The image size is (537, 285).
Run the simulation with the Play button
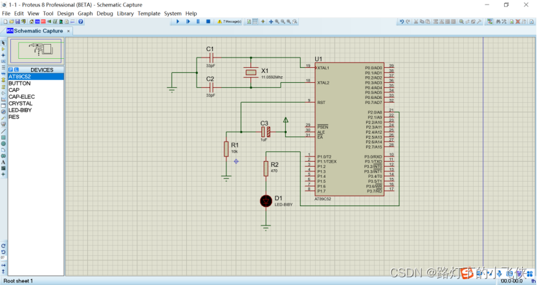coord(178,21)
